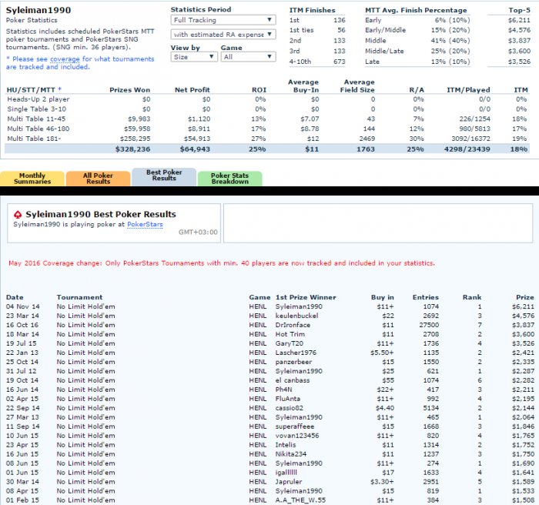Open the Game All dropdown
Viewport: 539px width, 505px height.
pos(246,57)
